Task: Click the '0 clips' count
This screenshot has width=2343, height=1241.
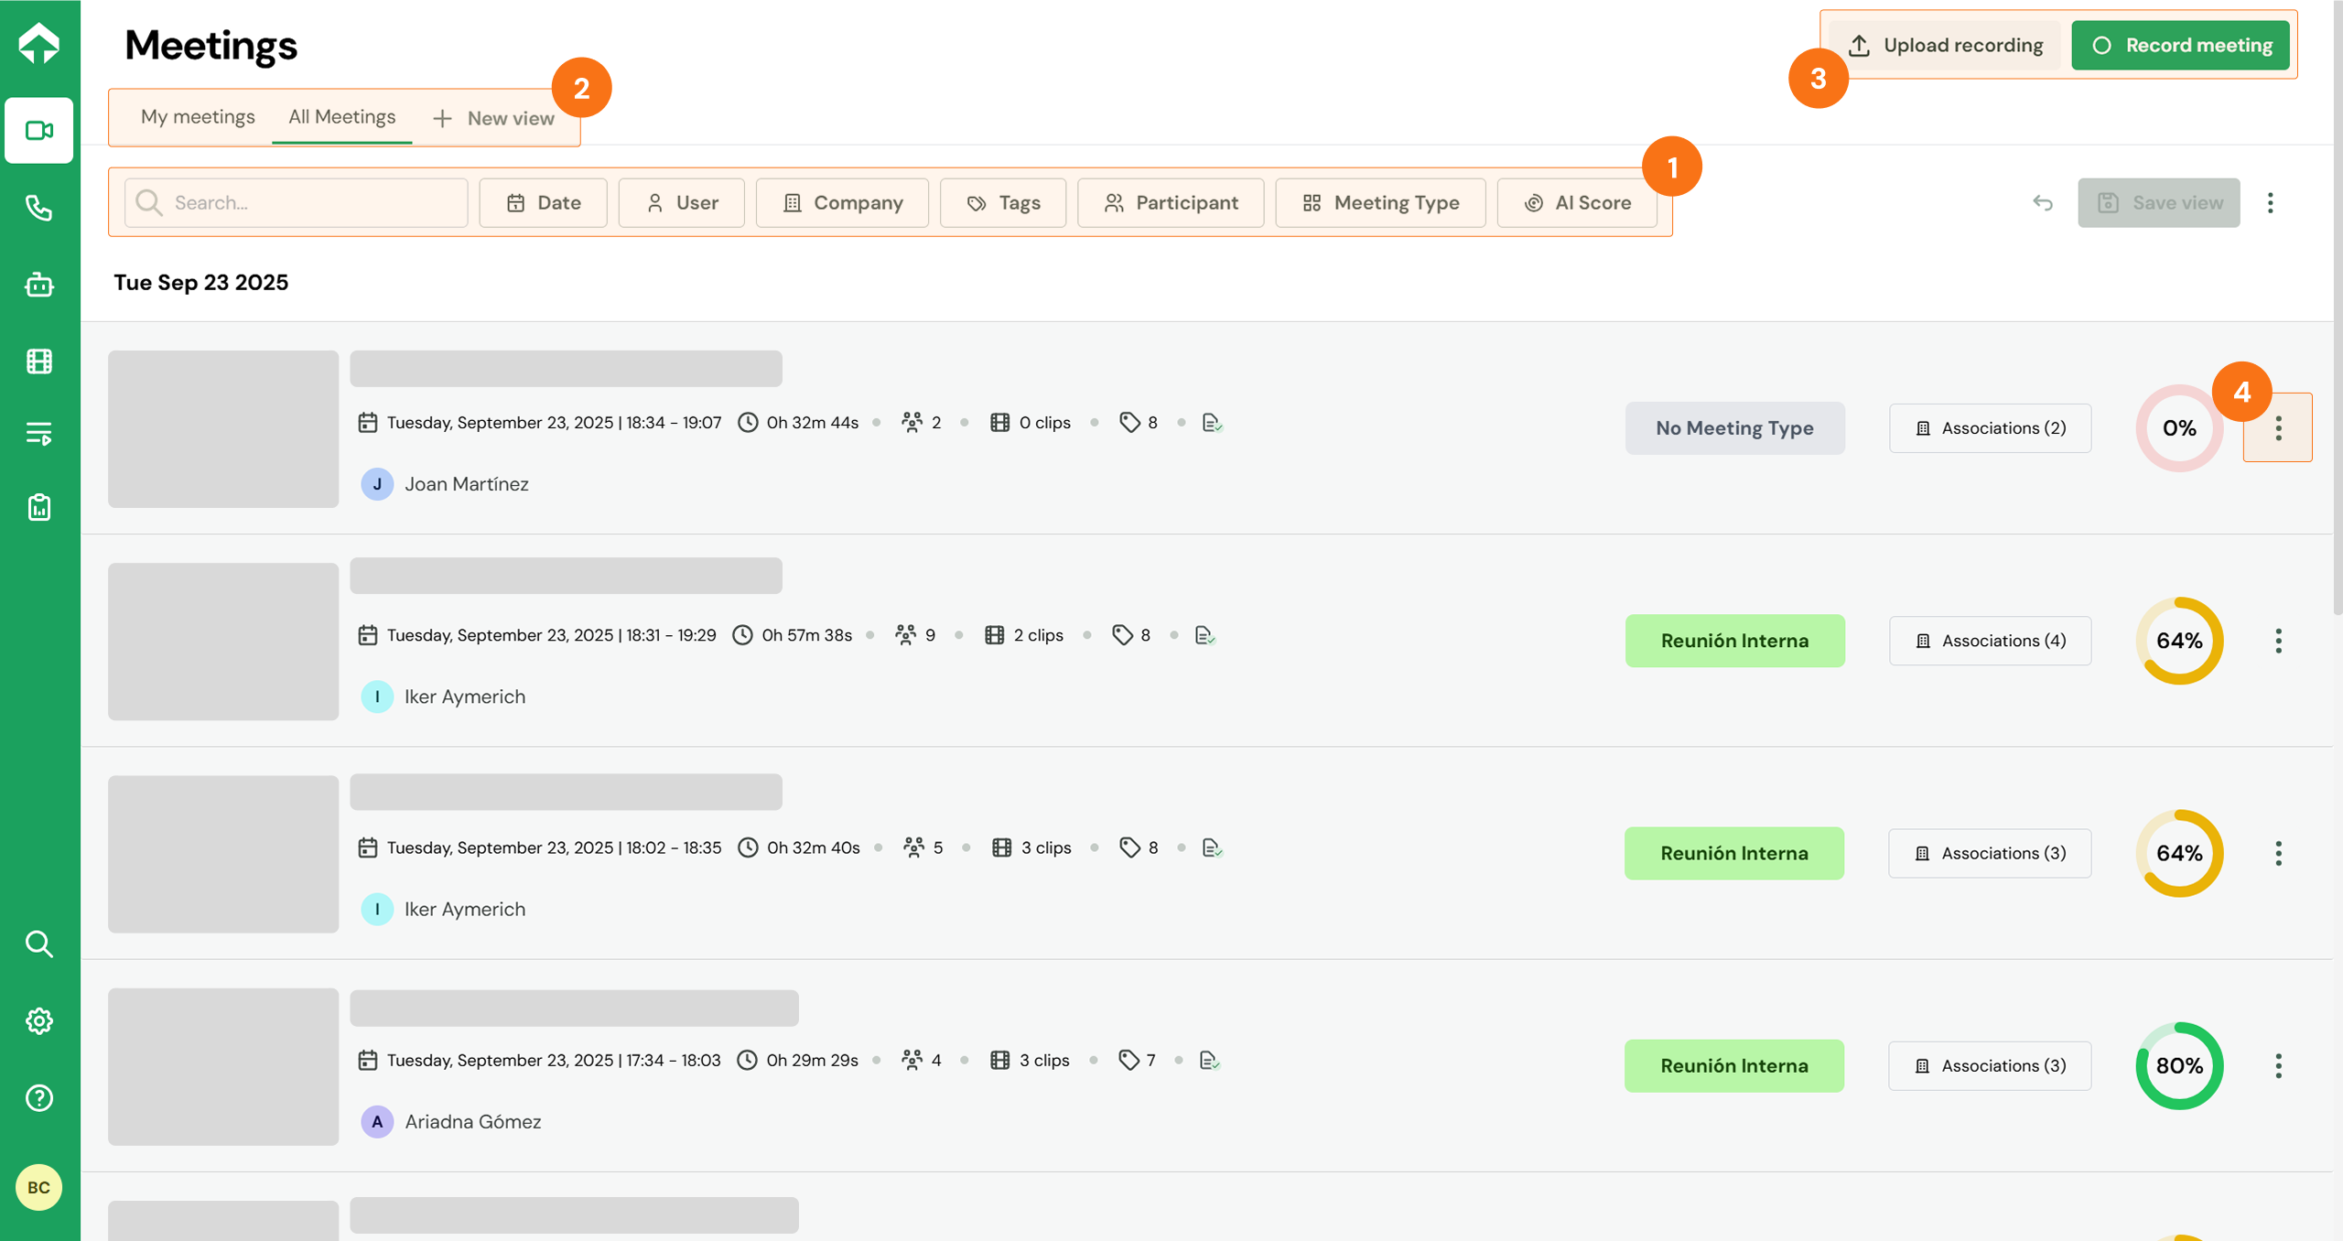Action: click(1045, 423)
